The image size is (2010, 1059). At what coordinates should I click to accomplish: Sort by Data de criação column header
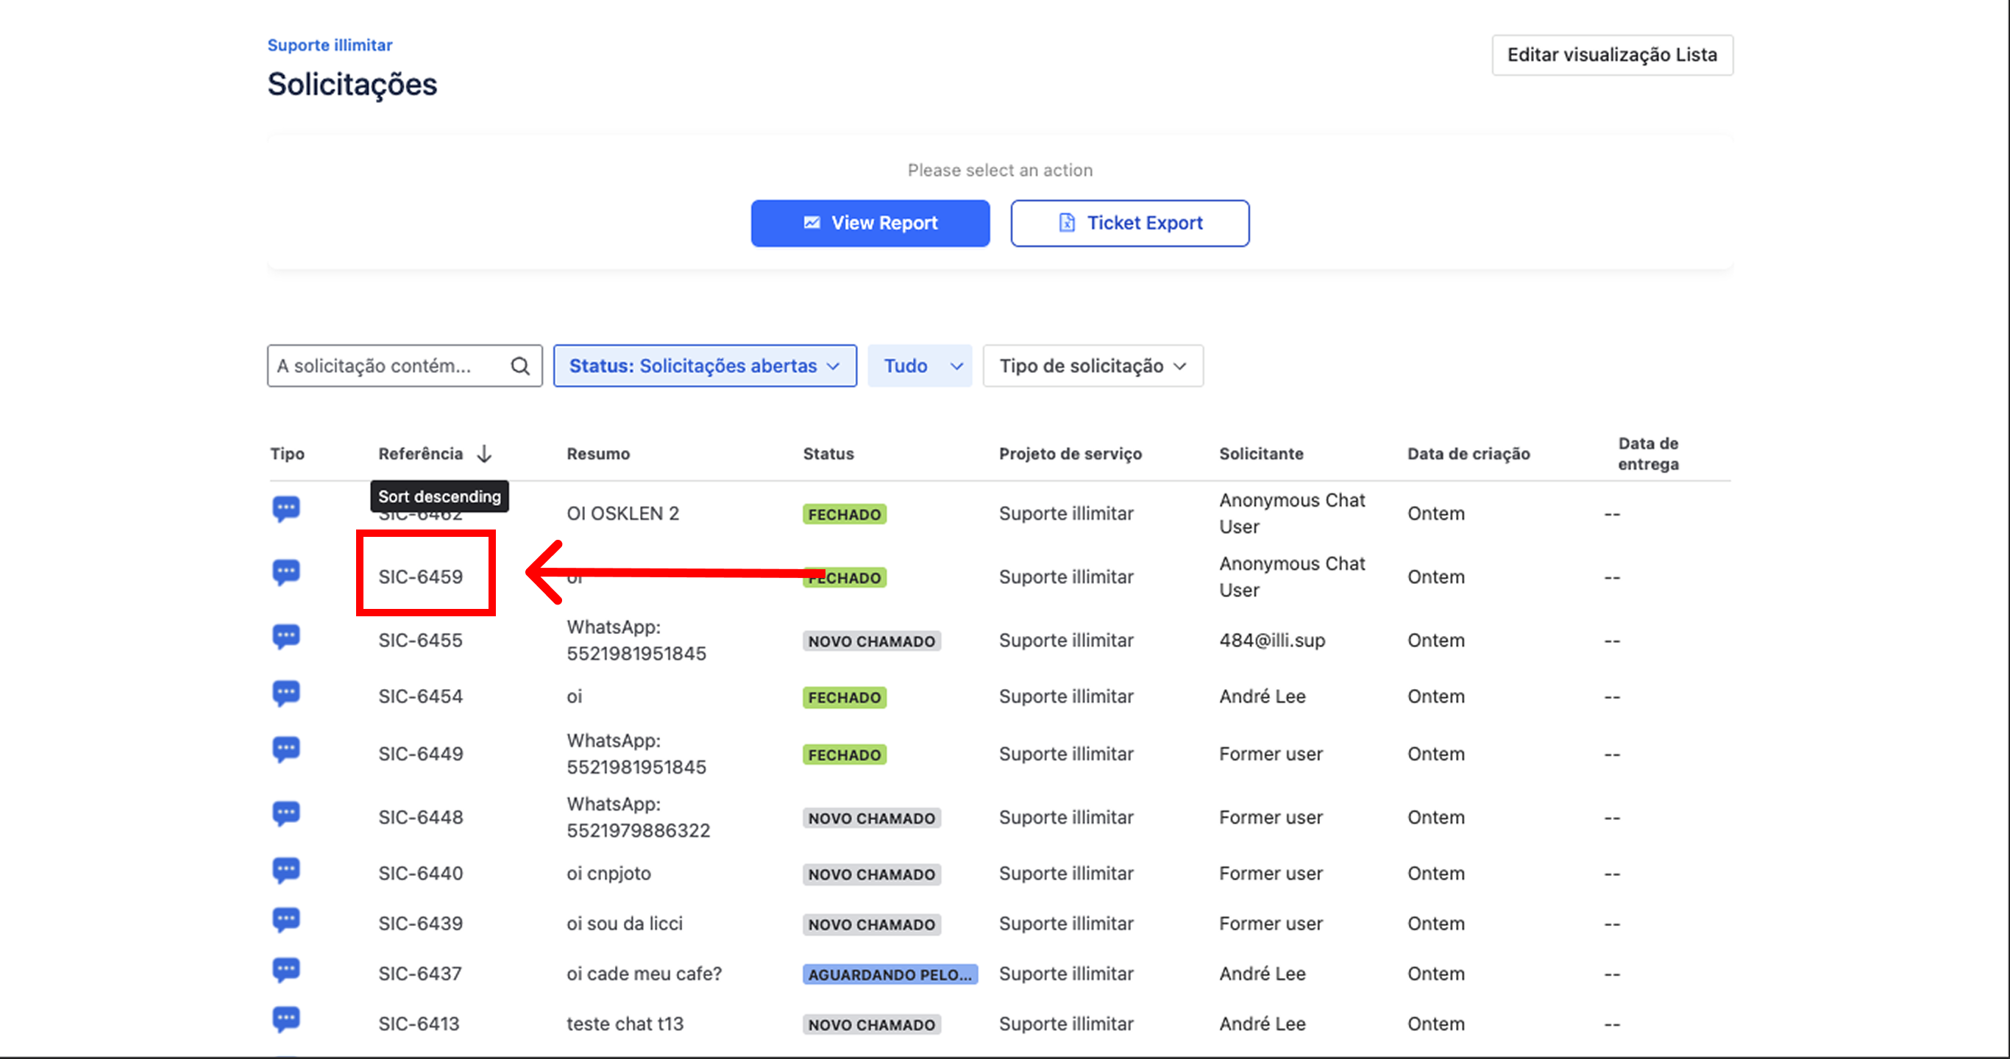1468,454
